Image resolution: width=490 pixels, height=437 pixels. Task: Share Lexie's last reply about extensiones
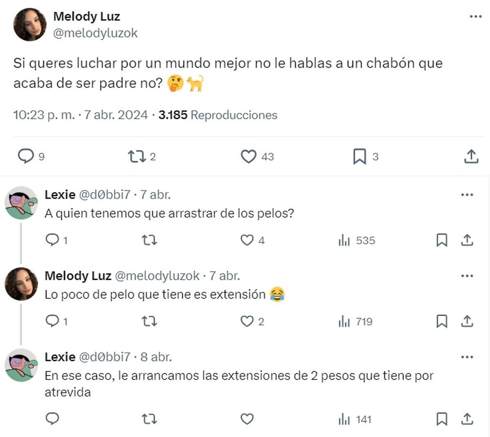click(x=467, y=419)
